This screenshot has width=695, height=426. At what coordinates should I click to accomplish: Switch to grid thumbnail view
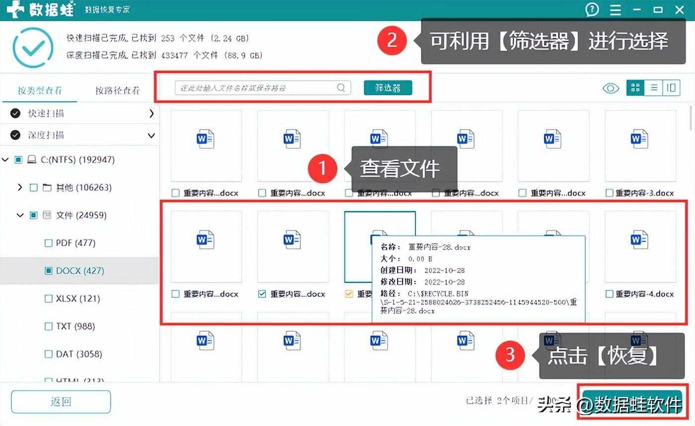point(635,88)
